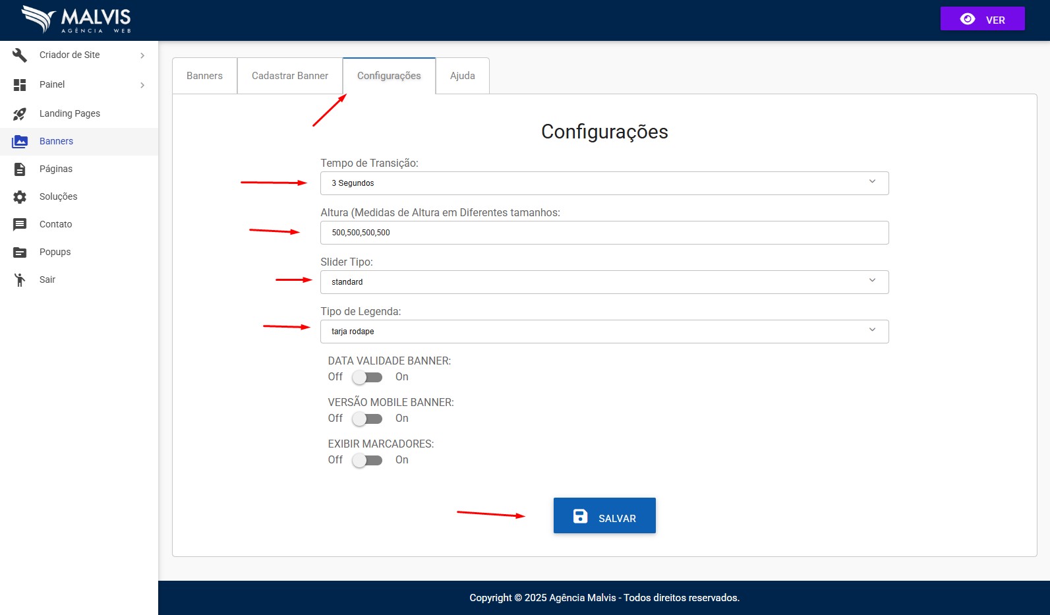The image size is (1050, 615).
Task: Click the Painel dashboard icon
Action: 20,85
